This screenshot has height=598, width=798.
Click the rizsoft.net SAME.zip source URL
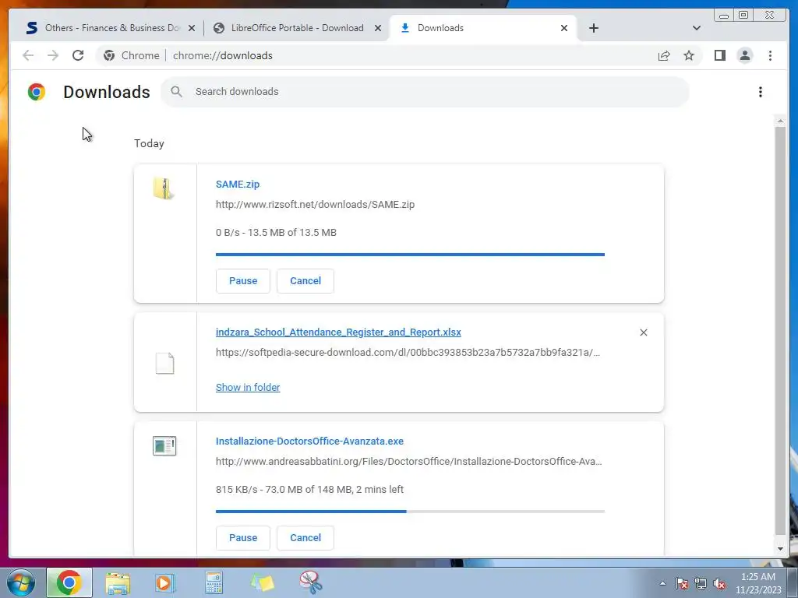coord(315,205)
